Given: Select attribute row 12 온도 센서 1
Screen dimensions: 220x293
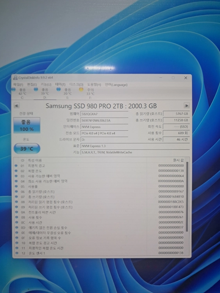Looking at the screenshot, I should click(x=100, y=253).
